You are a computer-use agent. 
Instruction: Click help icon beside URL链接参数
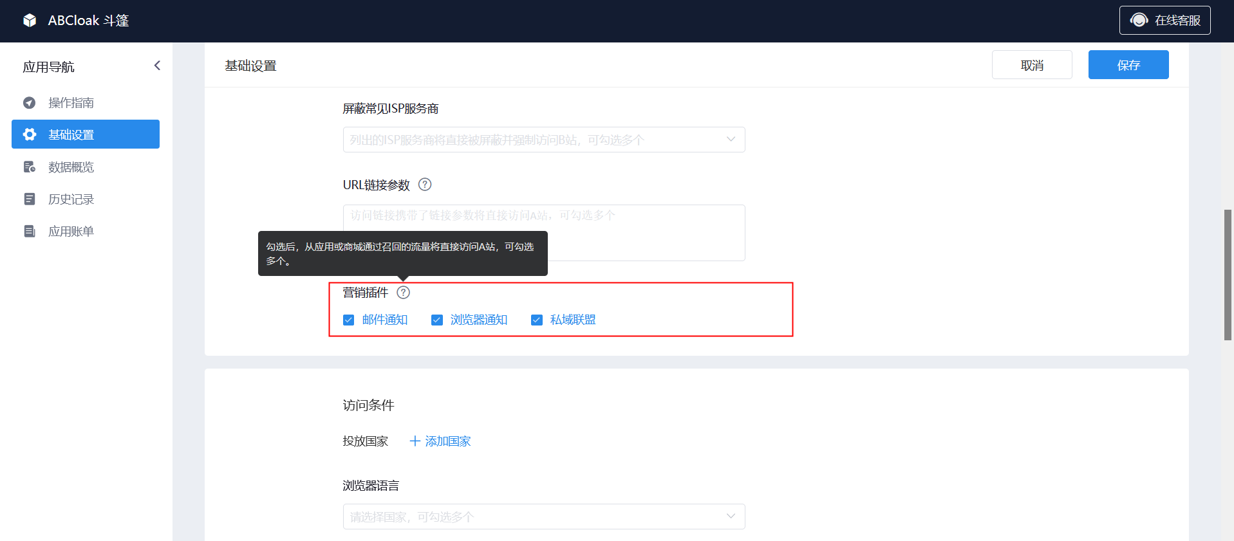pyautogui.click(x=425, y=185)
